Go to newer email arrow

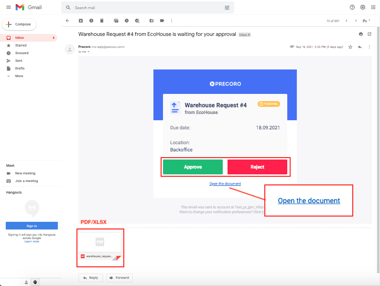347,21
